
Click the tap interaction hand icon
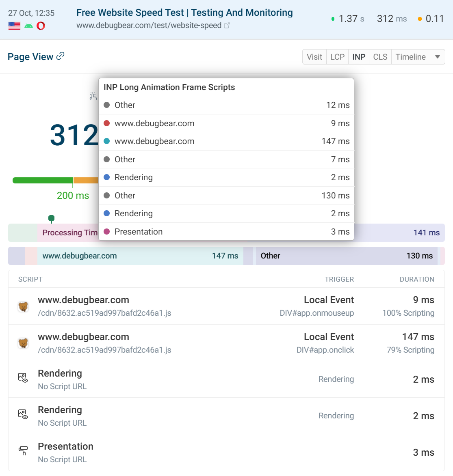point(93,96)
